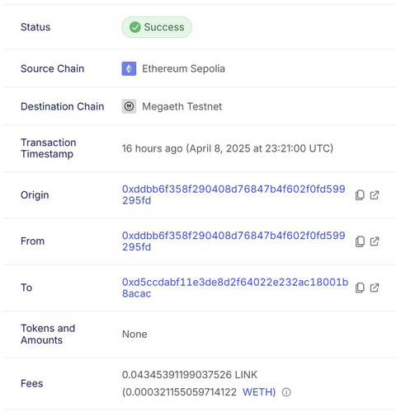Copy the To address
396x412 pixels.
coord(360,288)
